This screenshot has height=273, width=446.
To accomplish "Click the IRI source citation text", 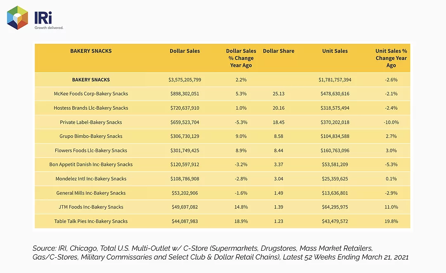I will point(221,252).
